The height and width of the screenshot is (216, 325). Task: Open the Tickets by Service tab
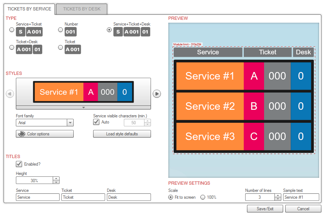pos(29,9)
